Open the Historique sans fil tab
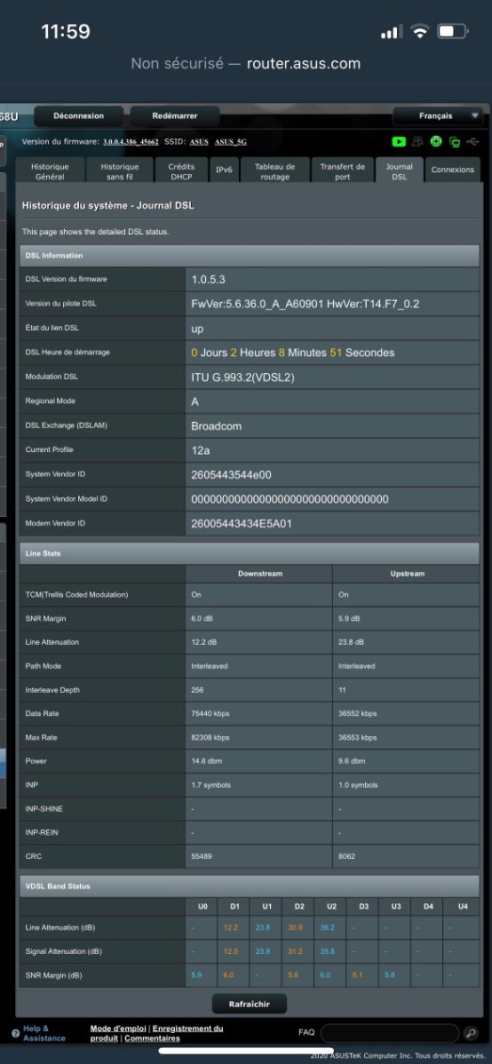492x1064 pixels. click(119, 171)
